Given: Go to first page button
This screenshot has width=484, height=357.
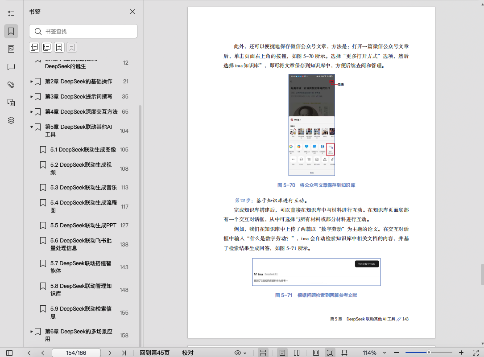Looking at the screenshot, I should (x=29, y=353).
